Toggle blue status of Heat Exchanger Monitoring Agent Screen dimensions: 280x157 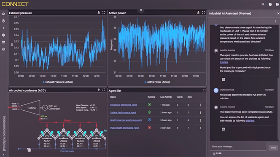coord(149,120)
